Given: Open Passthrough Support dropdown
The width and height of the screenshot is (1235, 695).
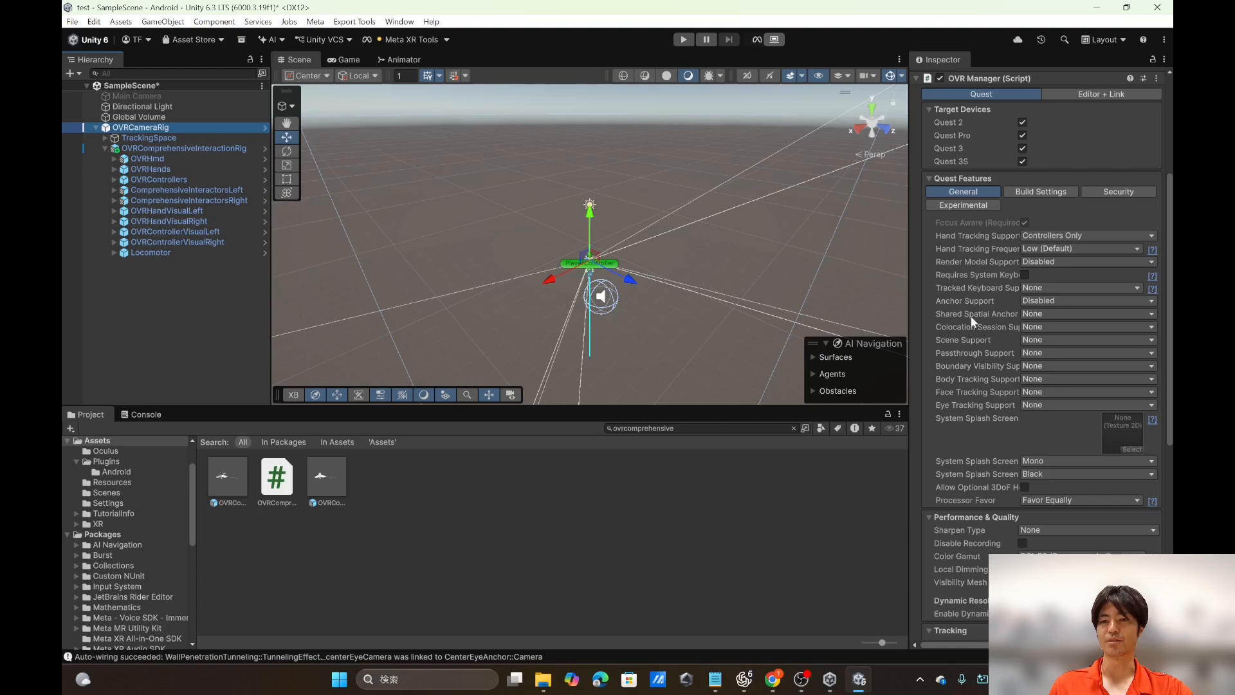Looking at the screenshot, I should (x=1088, y=353).
